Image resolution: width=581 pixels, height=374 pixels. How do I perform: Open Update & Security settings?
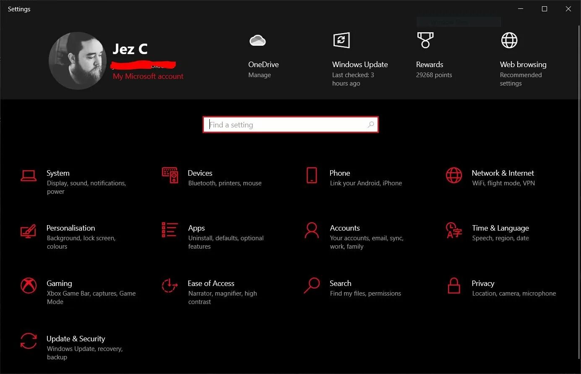coord(76,338)
